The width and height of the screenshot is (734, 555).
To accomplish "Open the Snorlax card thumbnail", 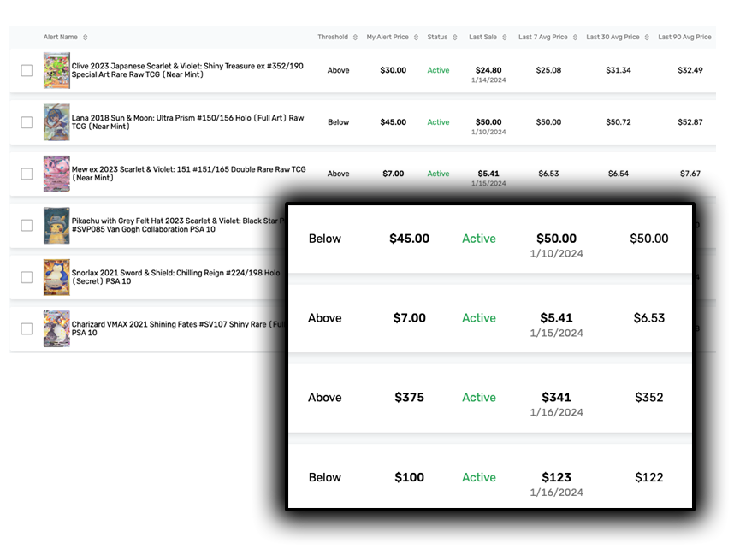I will point(56,277).
